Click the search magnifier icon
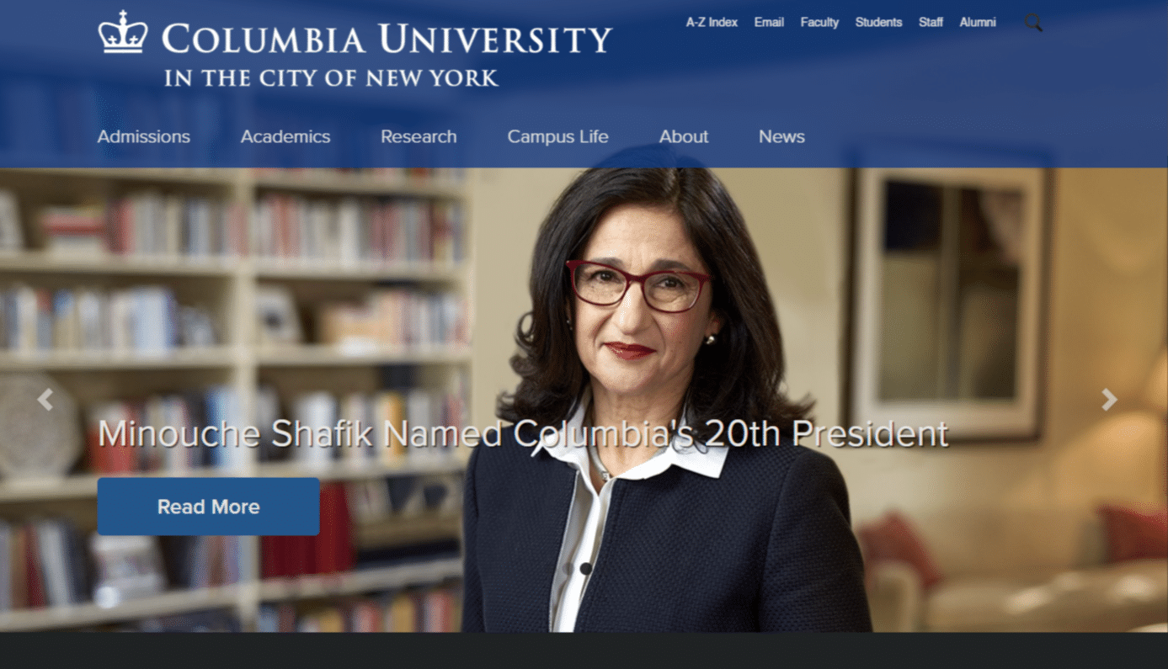 point(1033,23)
